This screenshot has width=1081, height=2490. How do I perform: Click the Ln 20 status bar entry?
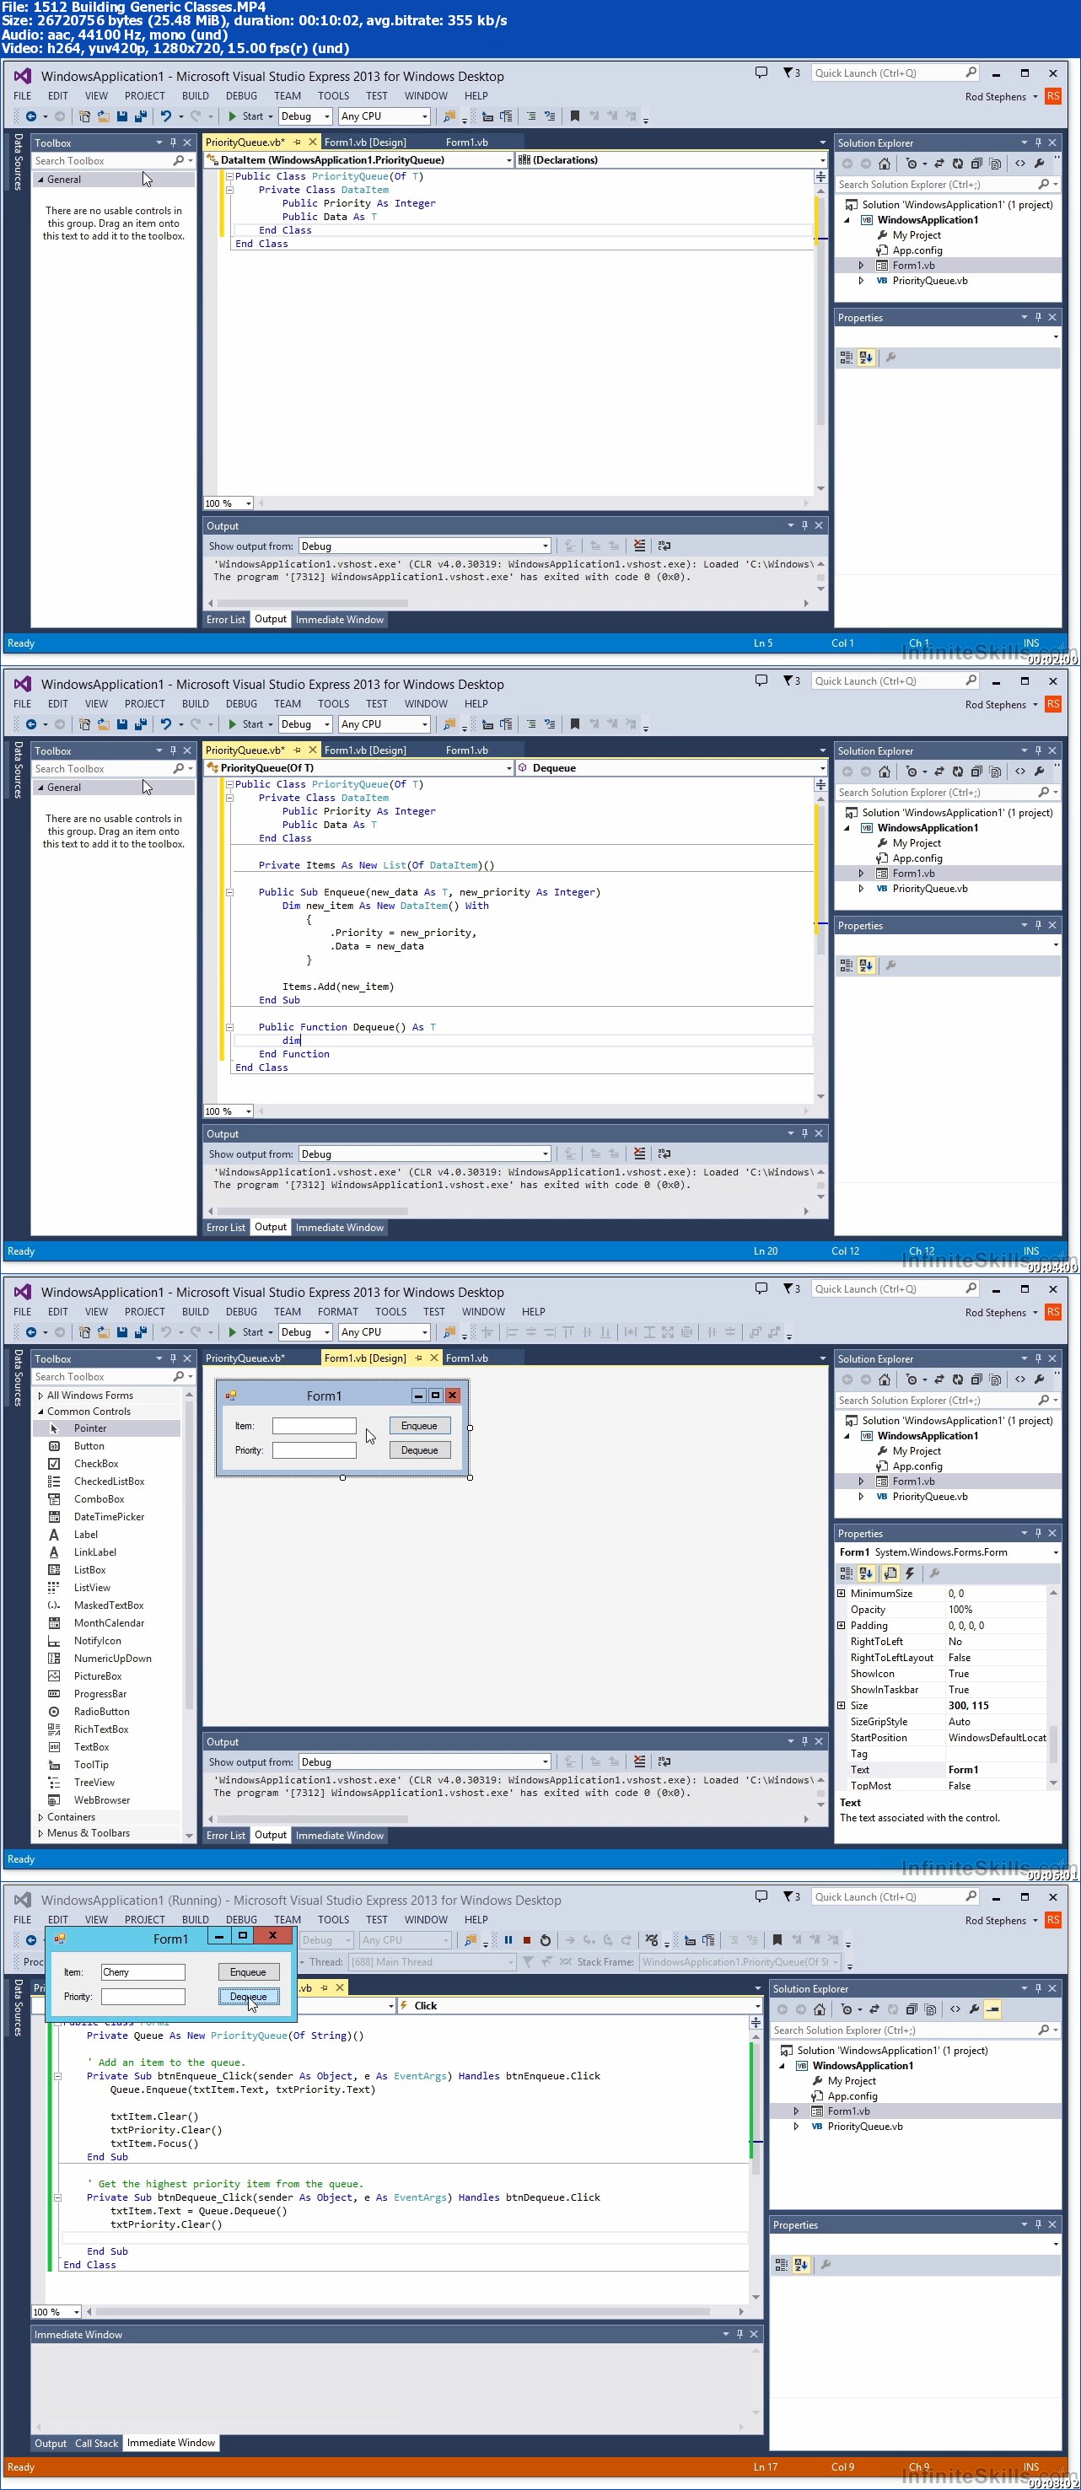765,1252
